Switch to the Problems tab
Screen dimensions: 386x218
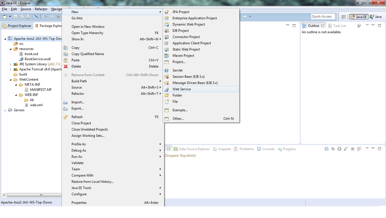click(x=244, y=149)
